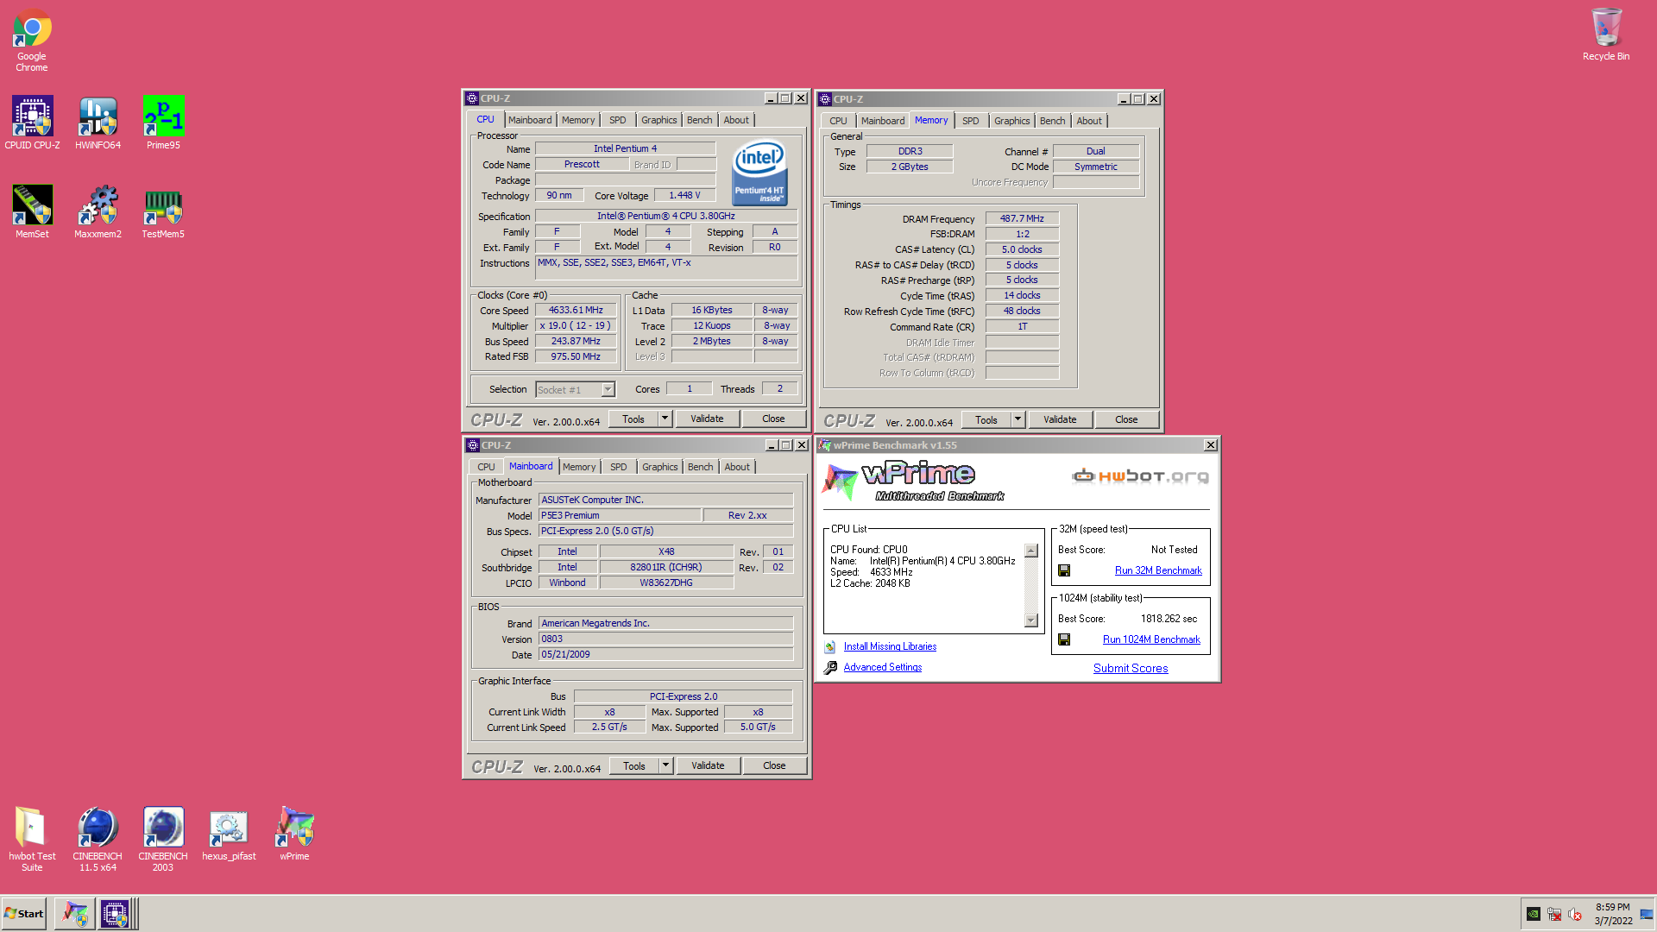Open Recycle Bin on desktop
The height and width of the screenshot is (932, 1657).
(1606, 35)
